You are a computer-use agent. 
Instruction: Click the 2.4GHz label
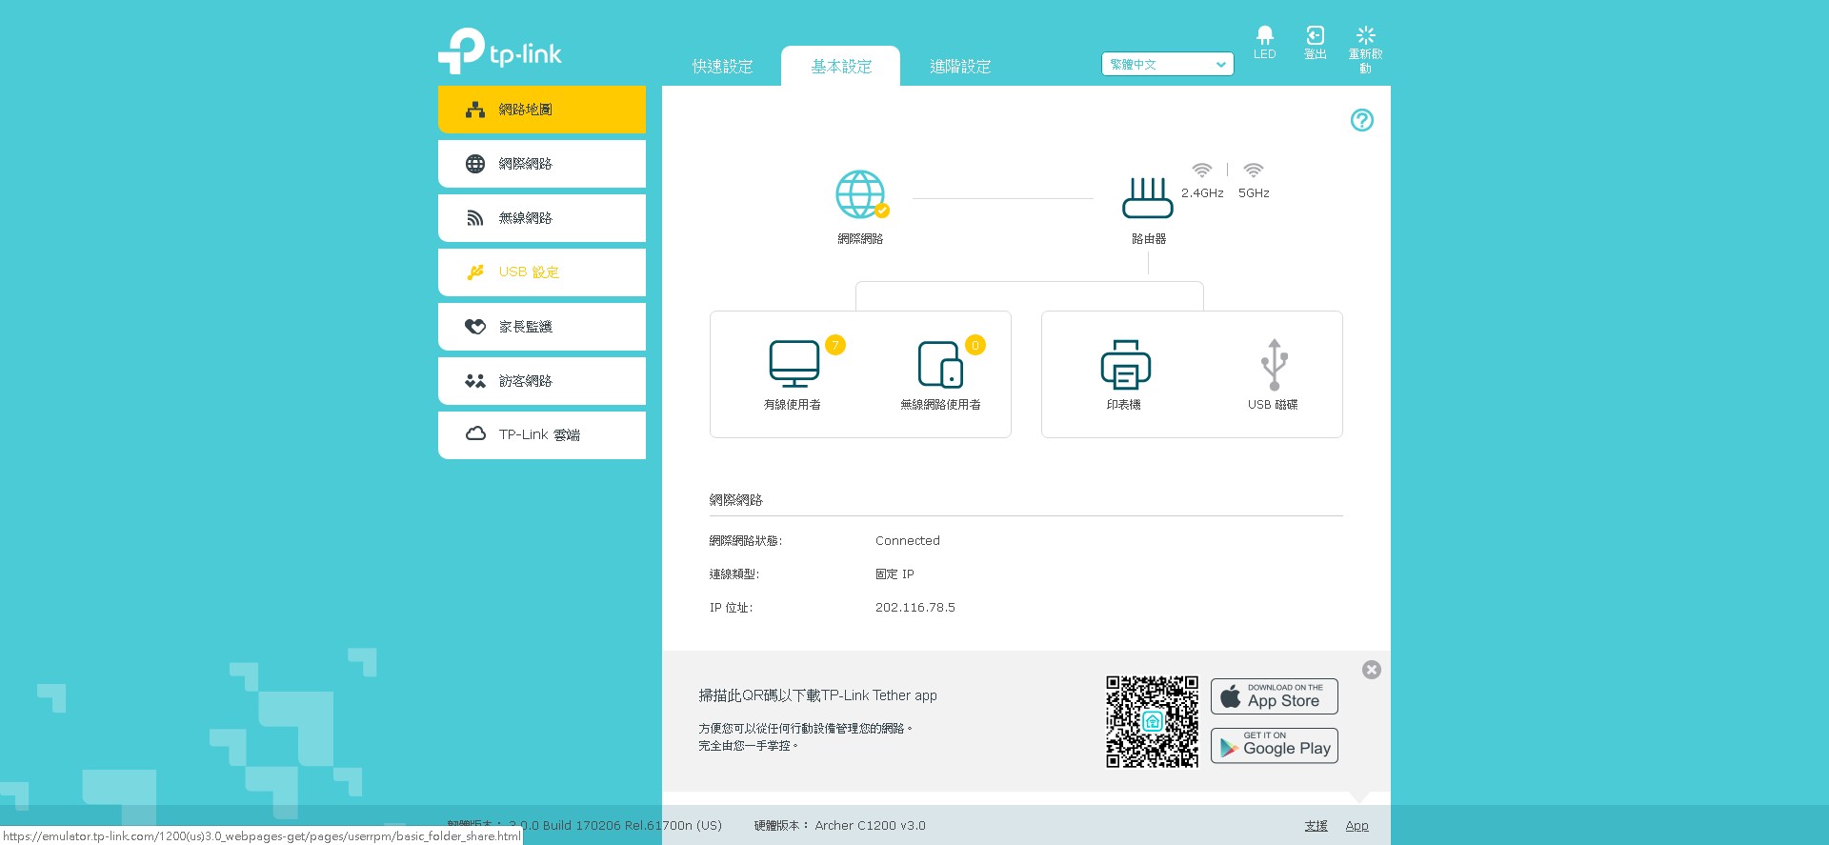coord(1202,193)
